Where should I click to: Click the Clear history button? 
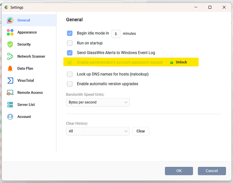[141, 131]
